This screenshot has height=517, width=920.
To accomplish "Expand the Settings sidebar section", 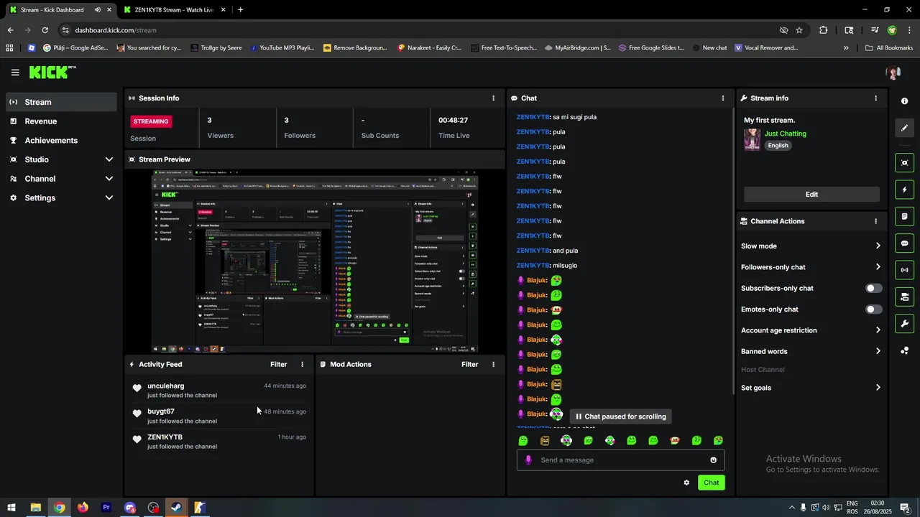I will [61, 198].
